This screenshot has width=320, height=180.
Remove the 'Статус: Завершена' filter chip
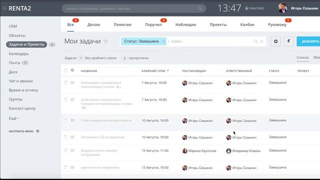tap(163, 41)
